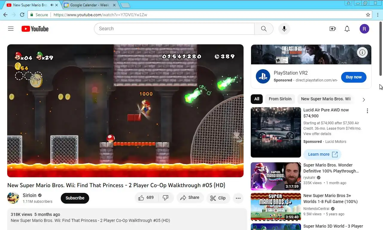Go to the YouTube home logo
383x230 pixels.
(x=35, y=29)
